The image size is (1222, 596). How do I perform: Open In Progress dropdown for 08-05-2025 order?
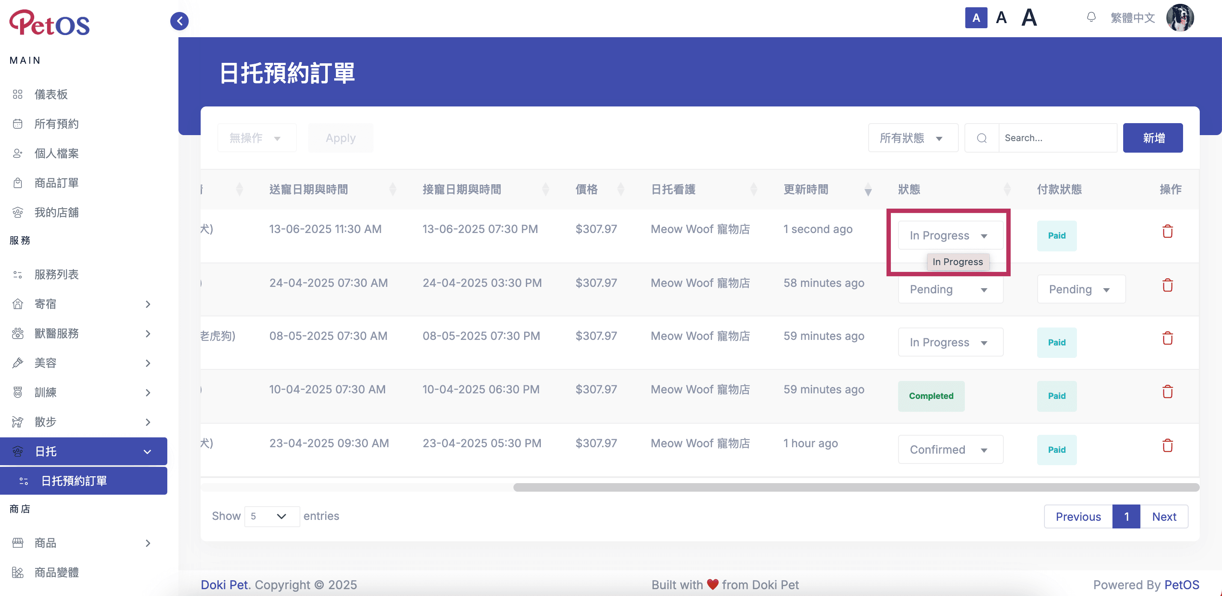tap(950, 342)
